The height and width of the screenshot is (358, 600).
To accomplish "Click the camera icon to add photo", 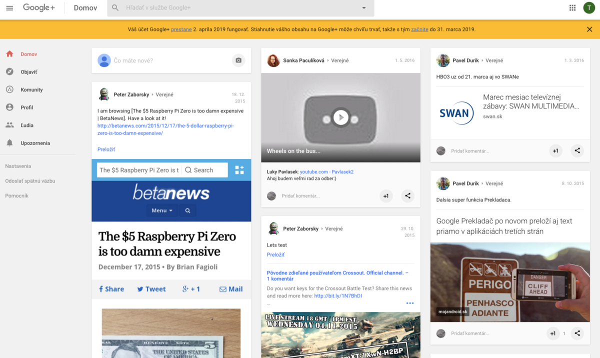I will pyautogui.click(x=238, y=60).
